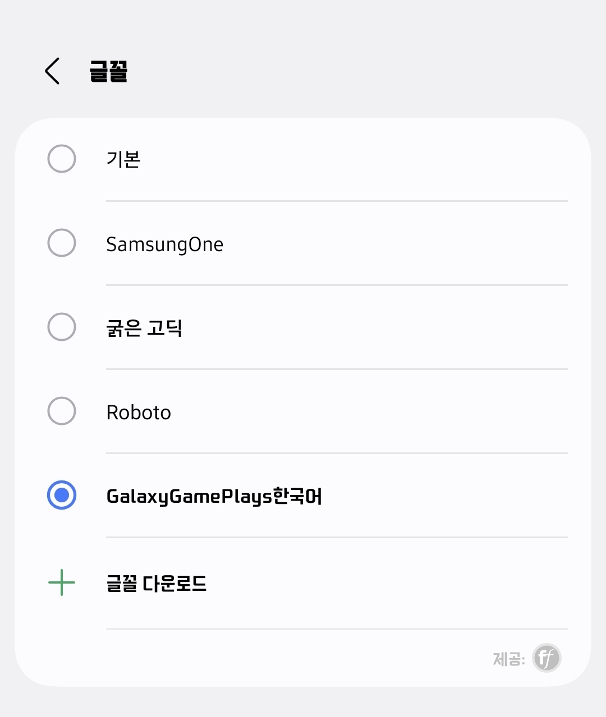Tap the green plus icon

click(62, 583)
